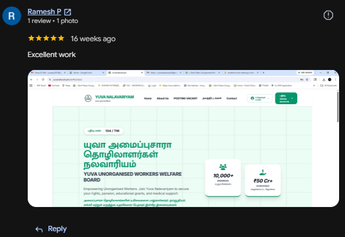Viewport: 345px width, 237px height.
Task: Open external link icon beside Ramesh P
Action: click(x=68, y=12)
